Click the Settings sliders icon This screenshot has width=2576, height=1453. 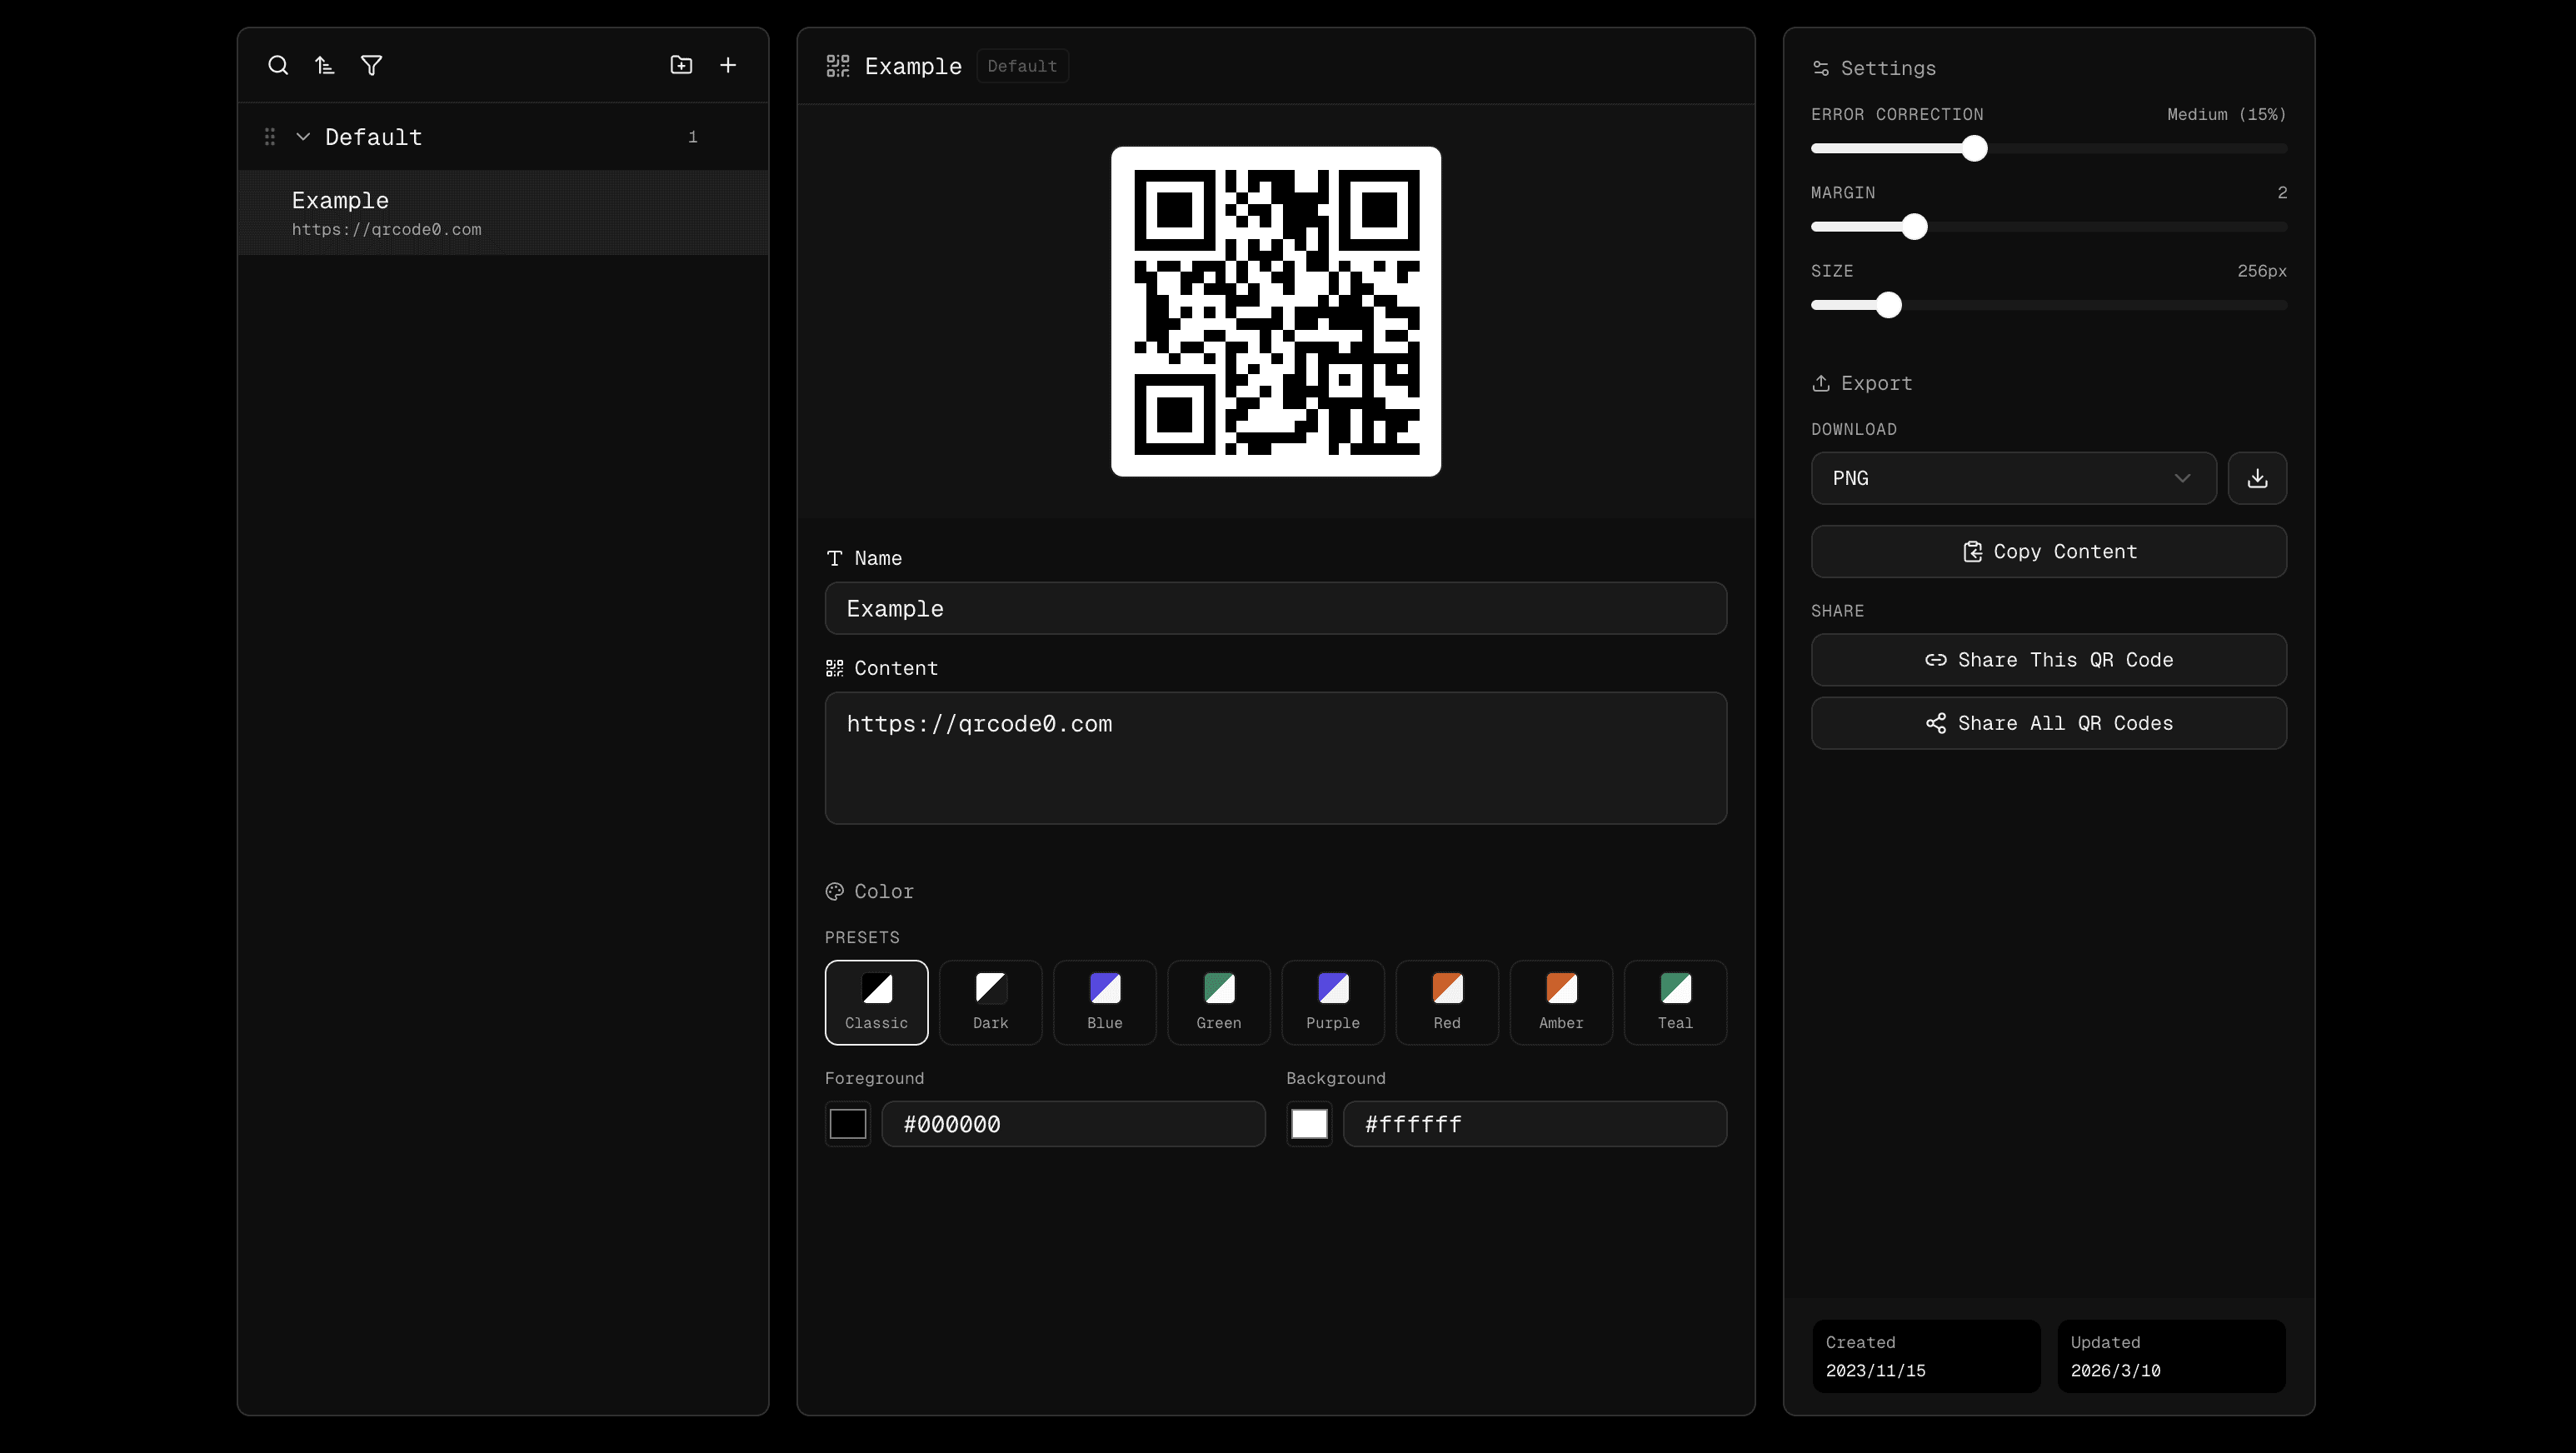(x=1821, y=68)
